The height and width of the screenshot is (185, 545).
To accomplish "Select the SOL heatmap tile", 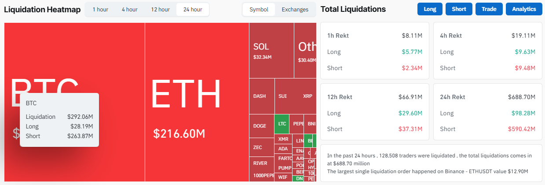I will tap(271, 50).
